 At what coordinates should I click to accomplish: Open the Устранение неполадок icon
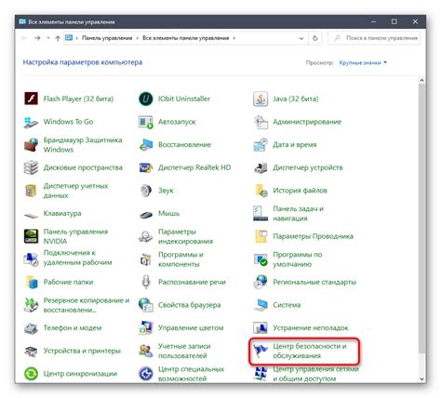point(261,328)
